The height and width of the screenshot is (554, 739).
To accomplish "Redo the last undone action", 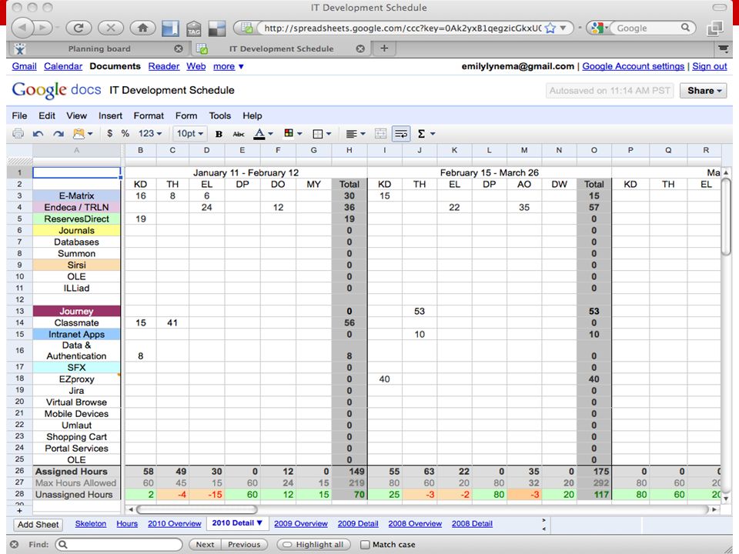I will (58, 134).
